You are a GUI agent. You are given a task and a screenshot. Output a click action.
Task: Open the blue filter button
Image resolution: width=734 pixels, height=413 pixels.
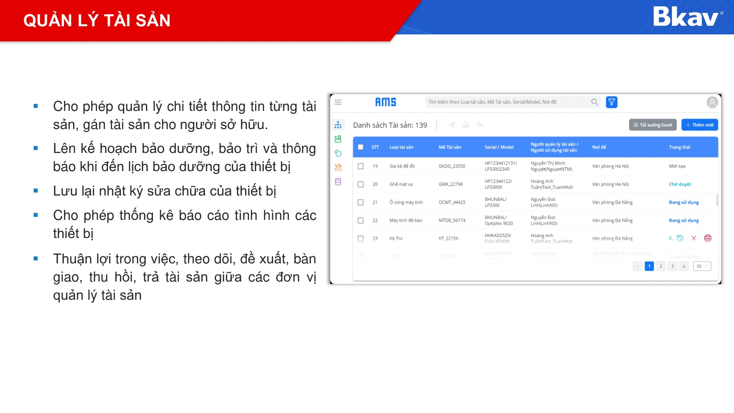(612, 102)
